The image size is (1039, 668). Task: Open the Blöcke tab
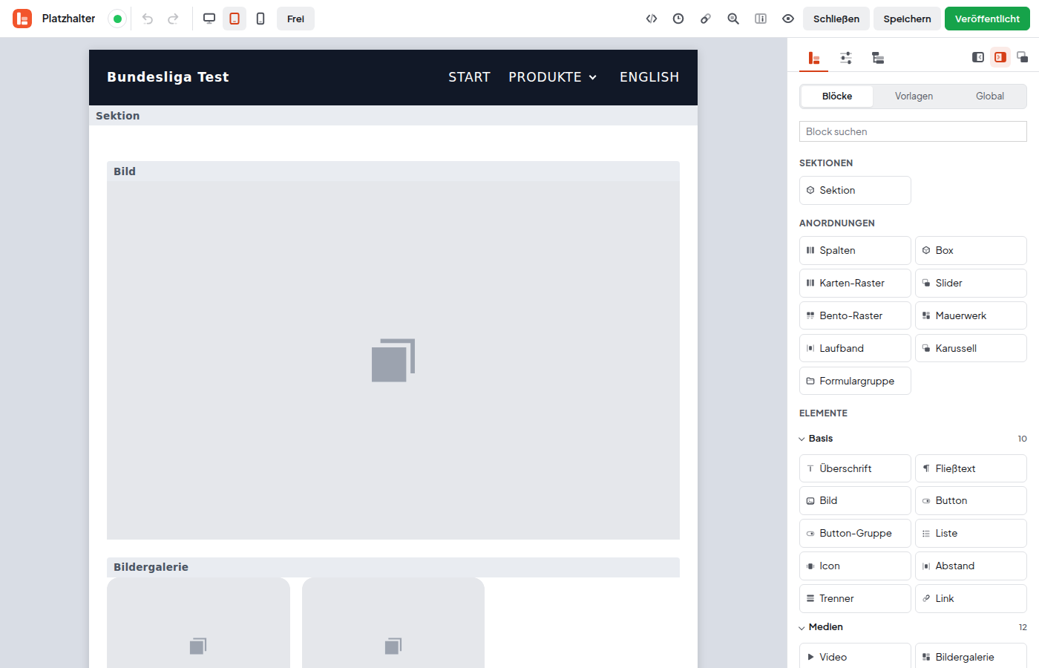pos(837,96)
